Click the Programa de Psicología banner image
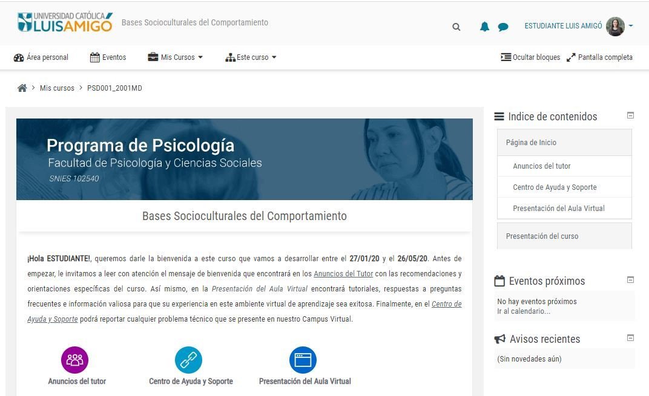 tap(244, 159)
